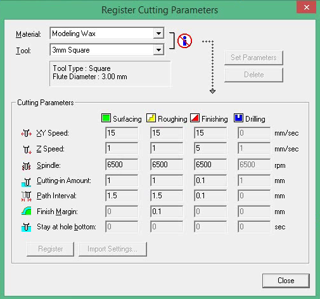This screenshot has width=320, height=299.
Task: Select the Roughing Finish Margin field
Action: click(167, 212)
